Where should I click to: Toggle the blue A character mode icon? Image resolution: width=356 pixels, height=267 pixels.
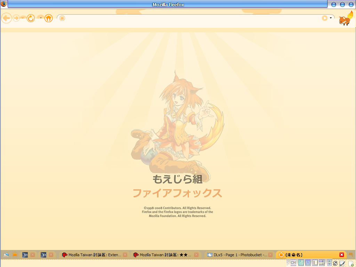[308, 263]
